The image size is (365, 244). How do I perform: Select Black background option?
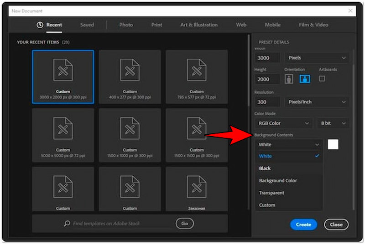pyautogui.click(x=265, y=168)
